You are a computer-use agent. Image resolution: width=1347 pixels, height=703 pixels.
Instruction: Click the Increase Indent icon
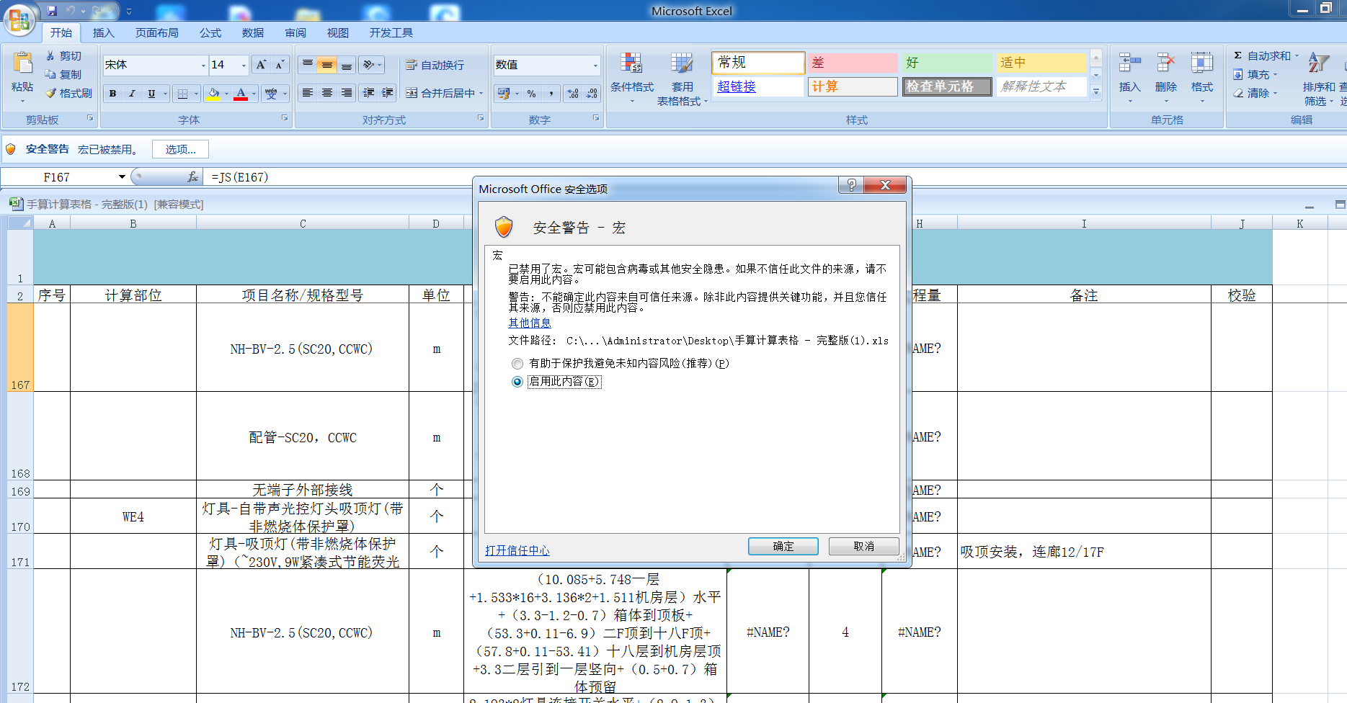click(x=388, y=93)
